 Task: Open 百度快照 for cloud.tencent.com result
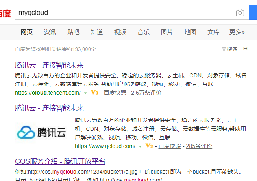point(115,93)
